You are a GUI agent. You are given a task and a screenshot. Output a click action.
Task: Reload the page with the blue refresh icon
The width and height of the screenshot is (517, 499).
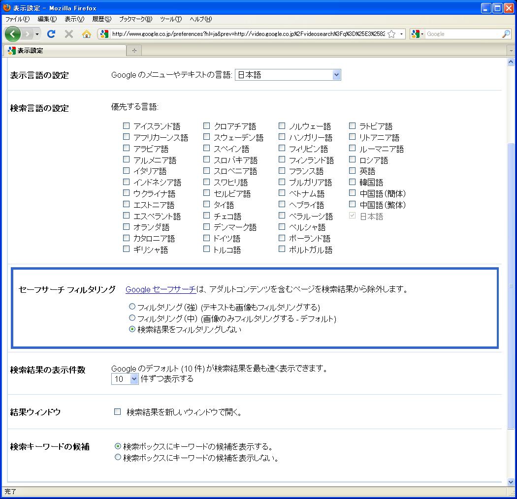(x=51, y=33)
